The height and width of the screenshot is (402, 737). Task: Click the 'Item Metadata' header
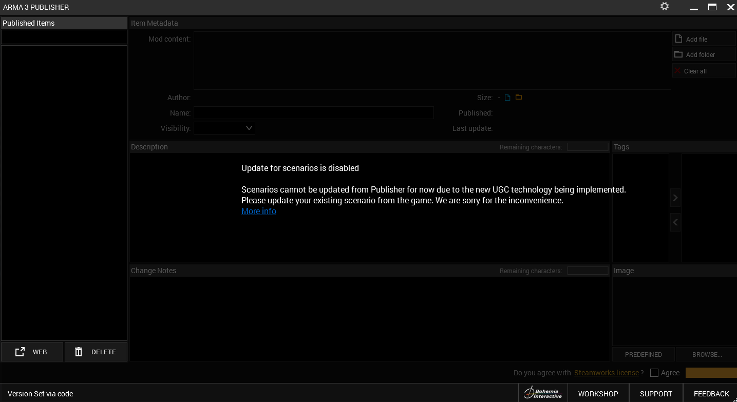coord(155,23)
